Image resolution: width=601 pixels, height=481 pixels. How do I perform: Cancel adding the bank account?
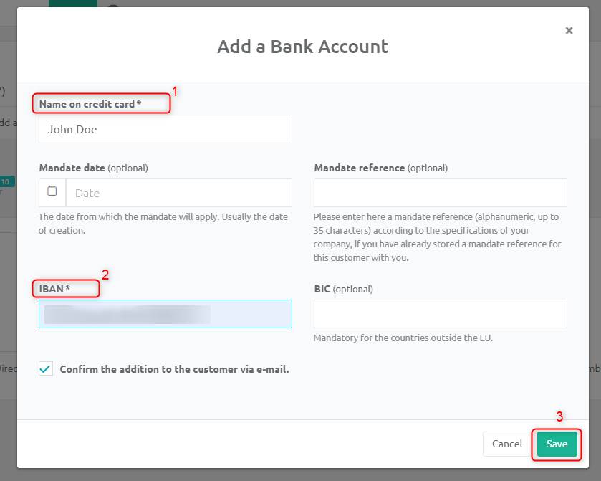point(506,444)
